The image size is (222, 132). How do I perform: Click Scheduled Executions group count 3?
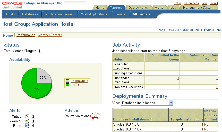tap(178, 64)
